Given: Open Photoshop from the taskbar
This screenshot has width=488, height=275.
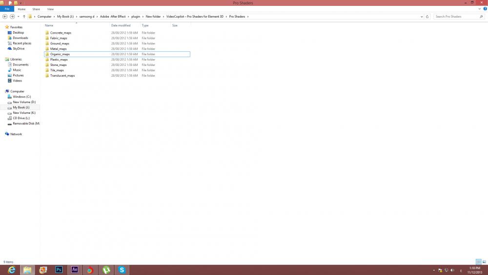Looking at the screenshot, I should click(59, 270).
